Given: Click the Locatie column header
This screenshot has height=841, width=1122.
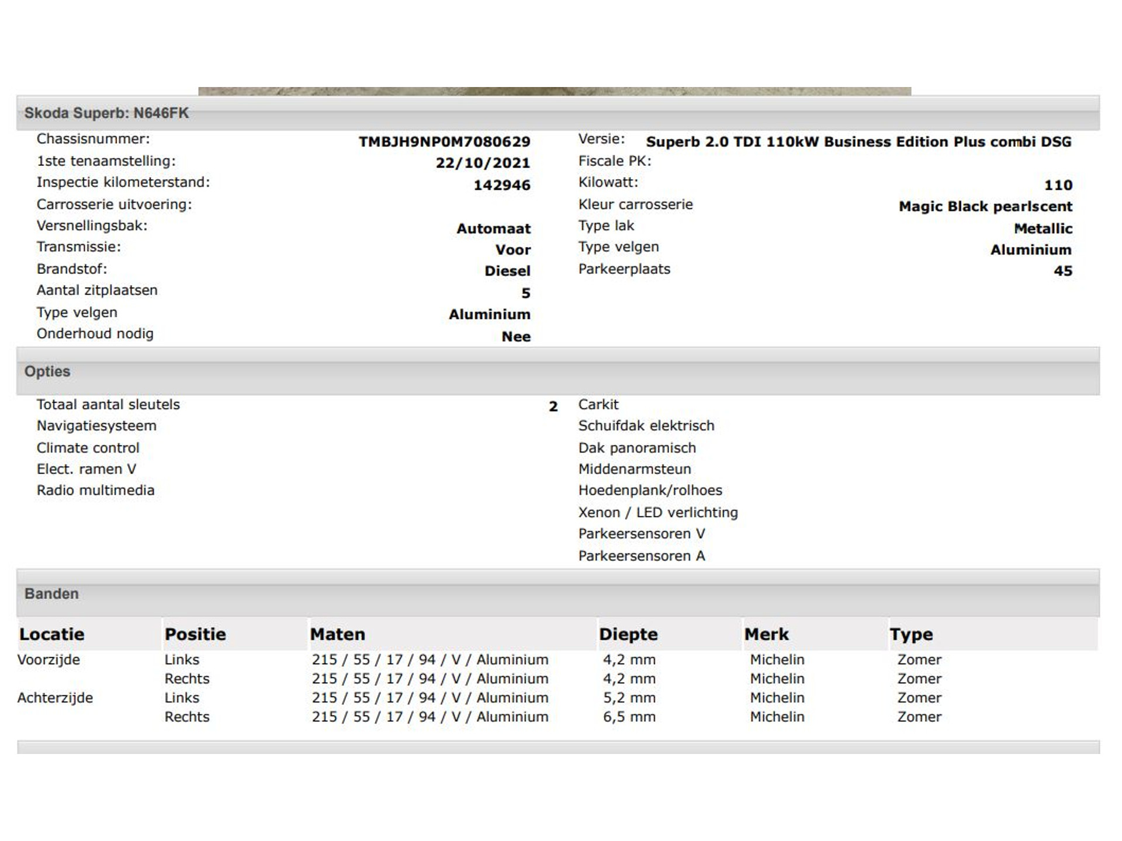Looking at the screenshot, I should (x=52, y=634).
